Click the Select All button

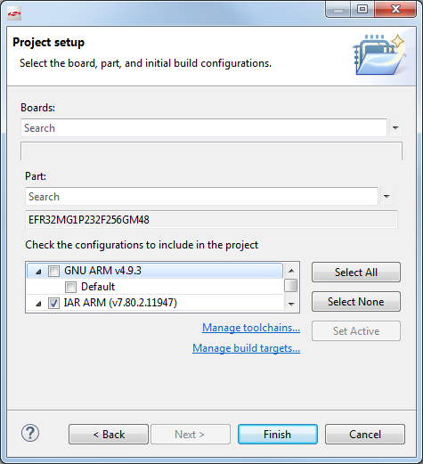click(356, 272)
